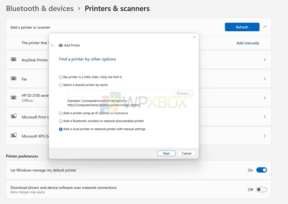Open Microsoft Print to PDF details chevron
This screenshot has height=204, width=288.
point(265,117)
